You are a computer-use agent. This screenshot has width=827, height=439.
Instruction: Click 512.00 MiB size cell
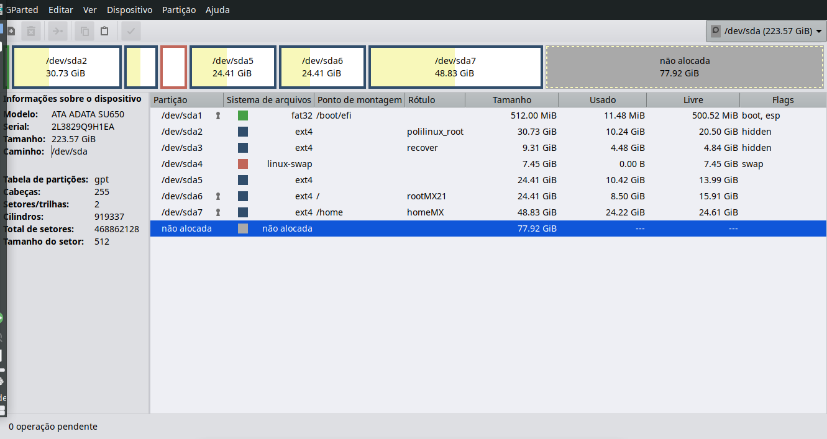click(532, 115)
